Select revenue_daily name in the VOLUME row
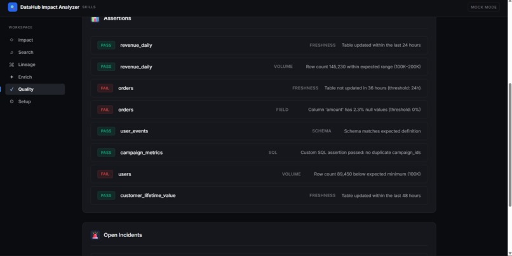The width and height of the screenshot is (512, 256). coord(136,67)
